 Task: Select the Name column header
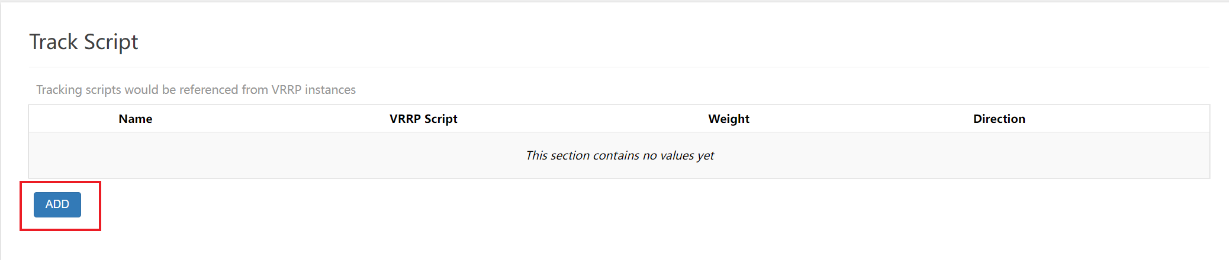click(136, 119)
